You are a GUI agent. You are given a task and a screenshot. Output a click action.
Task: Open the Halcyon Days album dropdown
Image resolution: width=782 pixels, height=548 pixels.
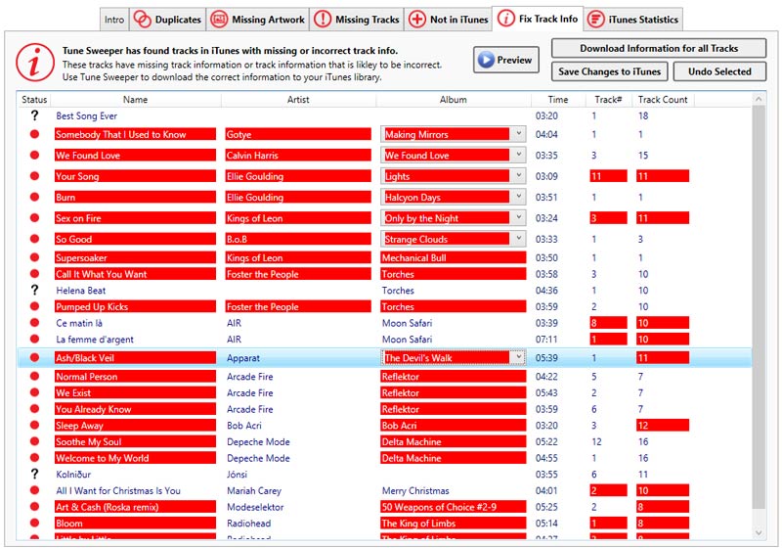pos(519,197)
